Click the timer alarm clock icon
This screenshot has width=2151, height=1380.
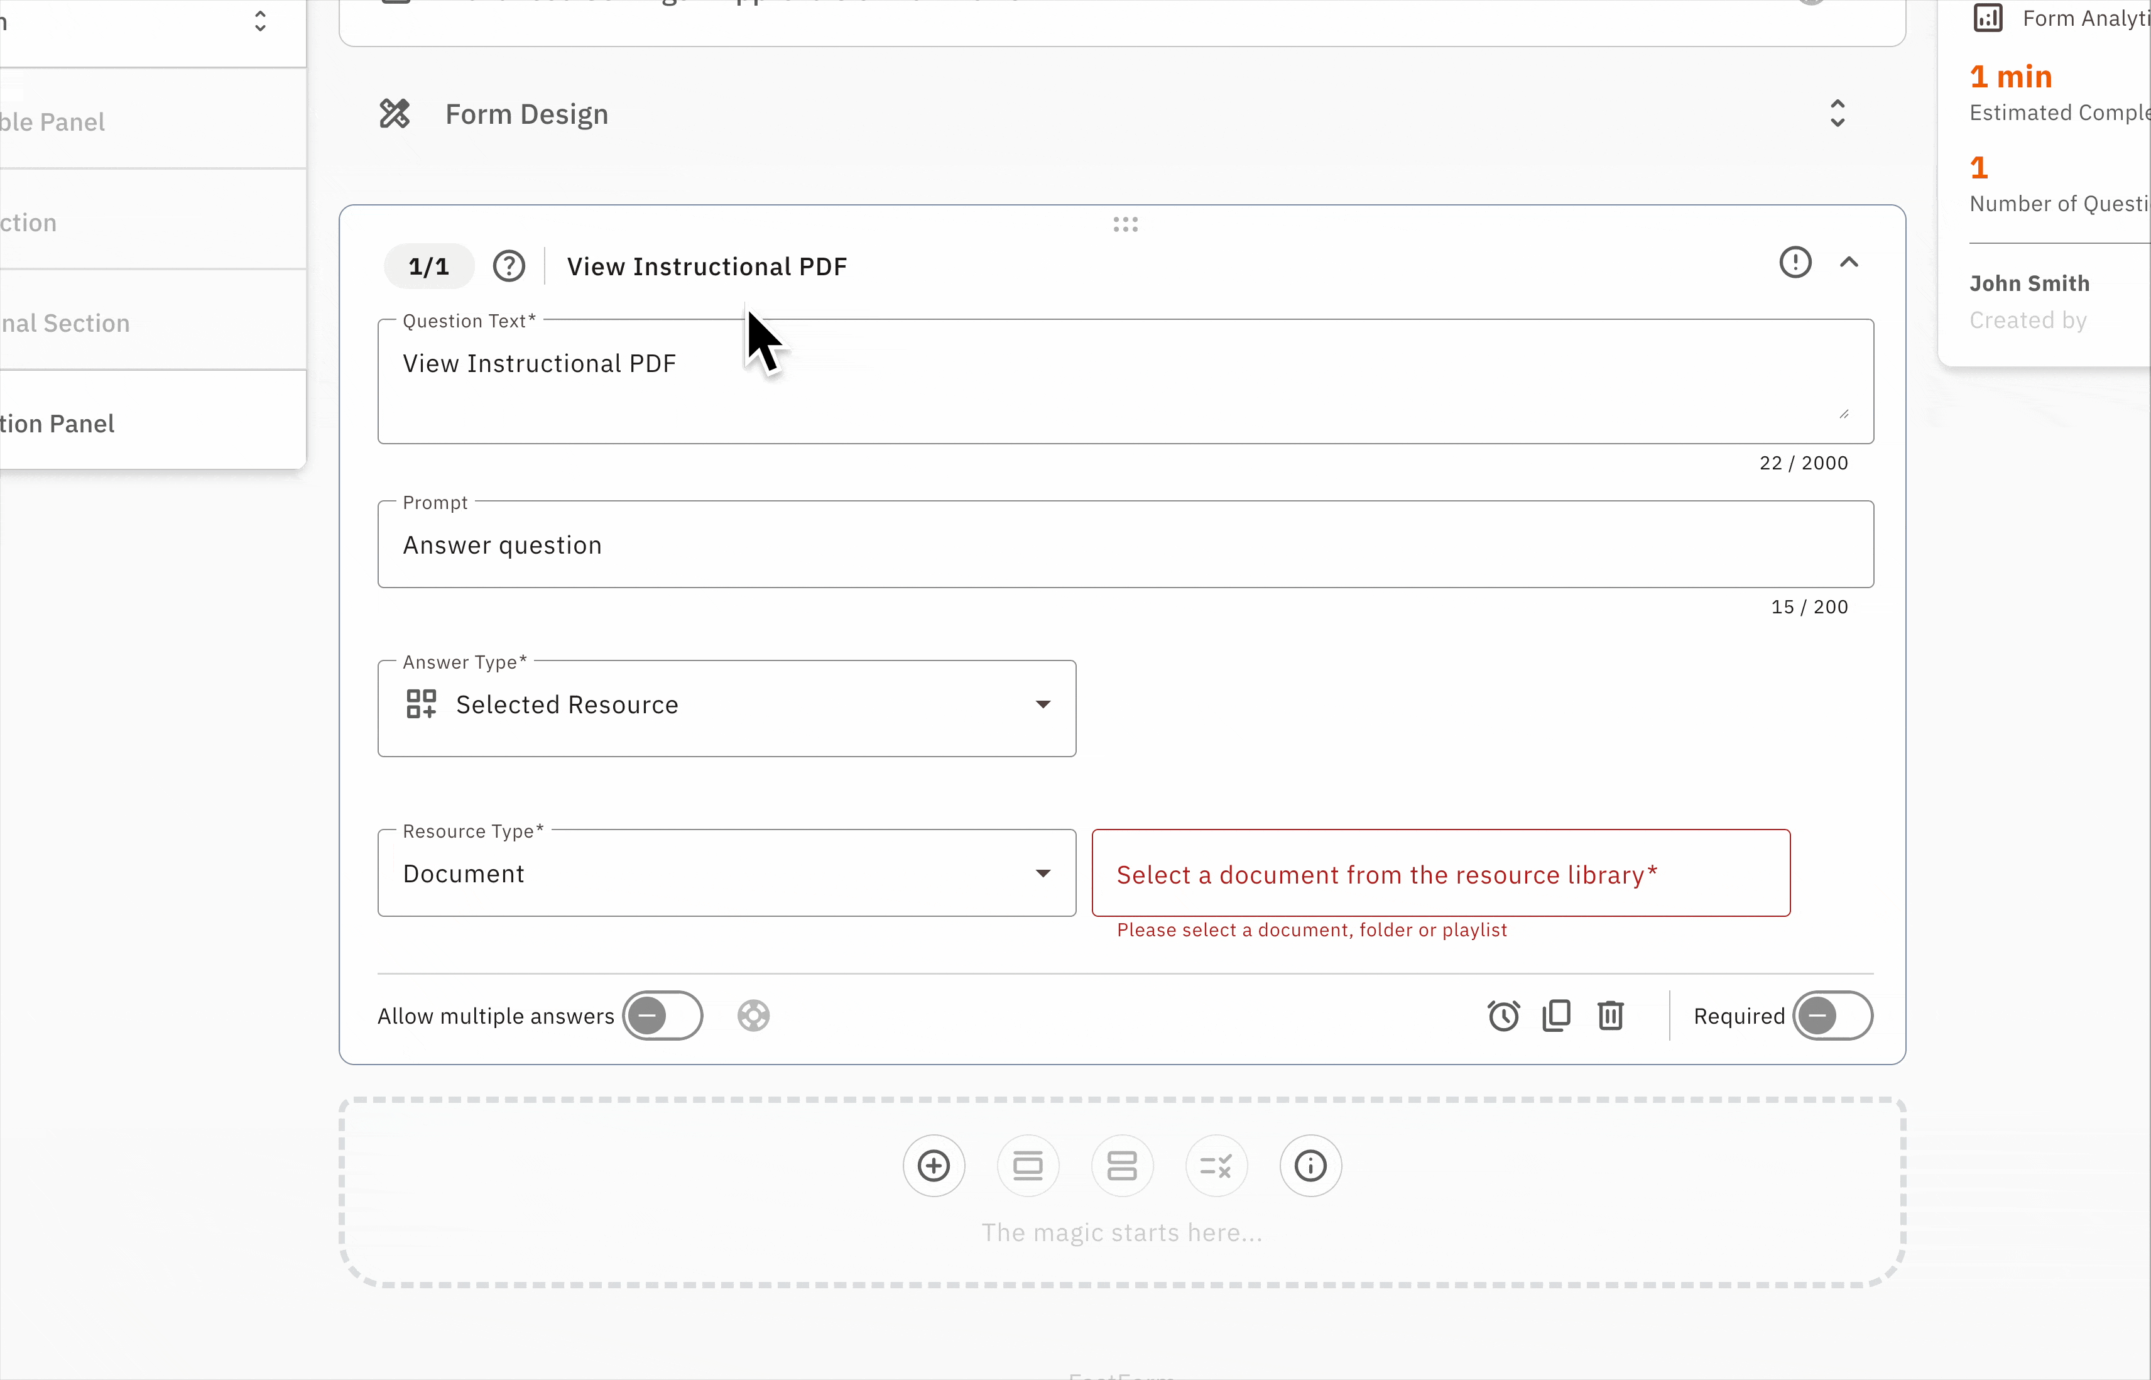(x=1503, y=1016)
